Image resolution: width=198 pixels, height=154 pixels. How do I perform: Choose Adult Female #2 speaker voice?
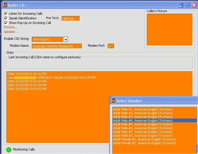coord(144,143)
